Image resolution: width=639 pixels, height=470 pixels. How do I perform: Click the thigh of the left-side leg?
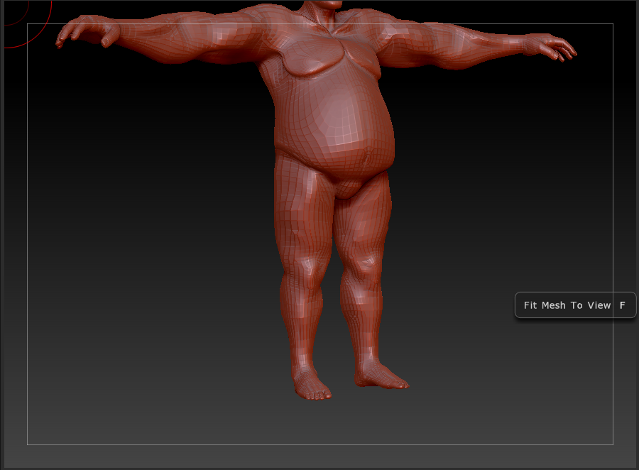(x=302, y=213)
